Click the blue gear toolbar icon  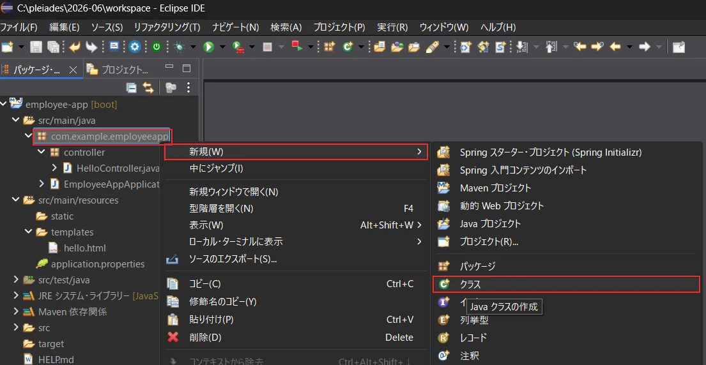pyautogui.click(x=135, y=47)
